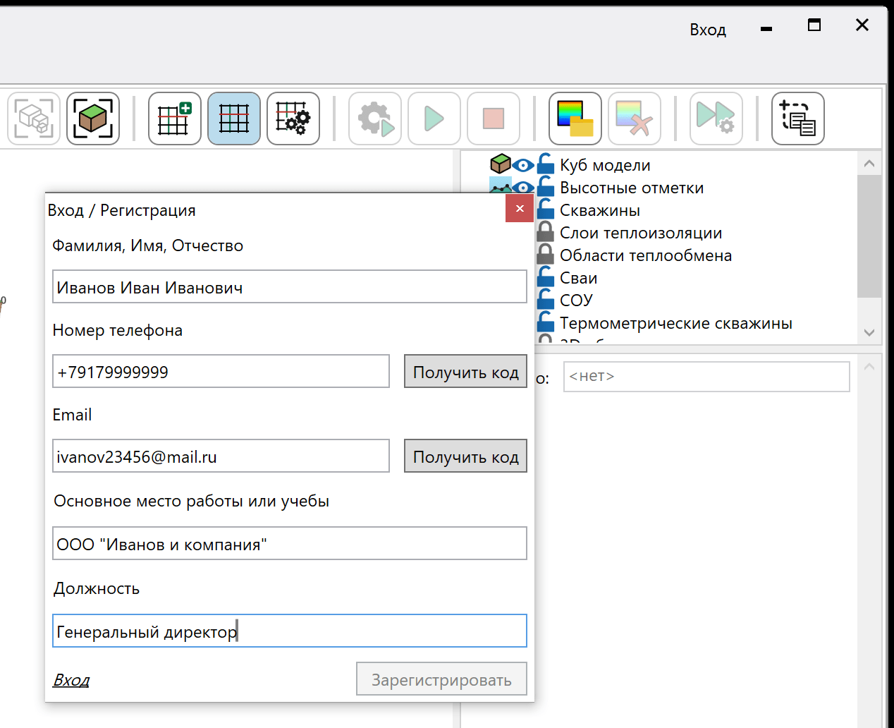894x728 pixels.
Task: Unlock the Области теплообмена layer
Action: [545, 254]
